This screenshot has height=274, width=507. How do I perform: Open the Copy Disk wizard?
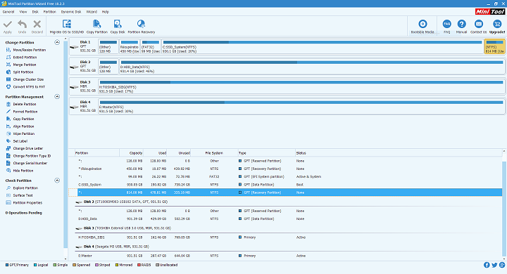coord(118,27)
